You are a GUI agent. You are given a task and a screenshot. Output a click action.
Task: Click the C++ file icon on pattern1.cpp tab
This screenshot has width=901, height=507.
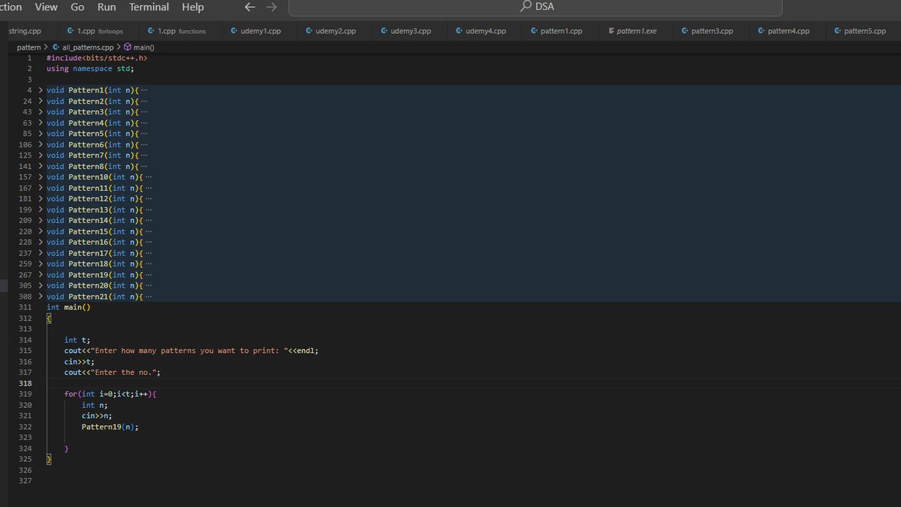[534, 31]
